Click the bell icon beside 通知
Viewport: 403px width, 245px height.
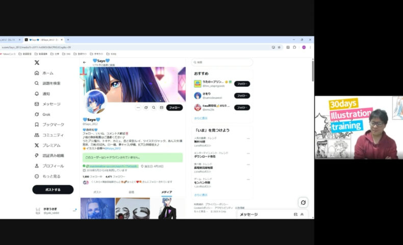(37, 93)
